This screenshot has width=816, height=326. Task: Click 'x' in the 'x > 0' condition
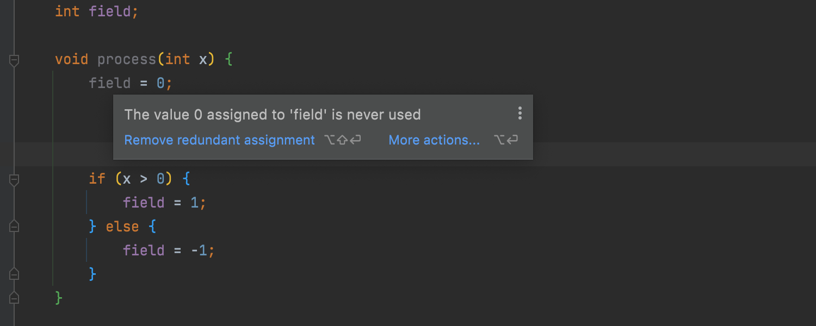click(x=127, y=179)
